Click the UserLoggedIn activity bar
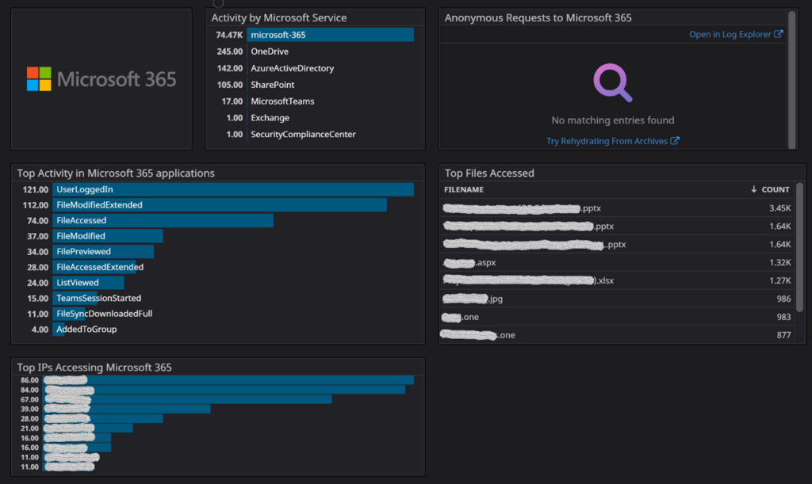Screen dimensions: 812x484 point(233,189)
